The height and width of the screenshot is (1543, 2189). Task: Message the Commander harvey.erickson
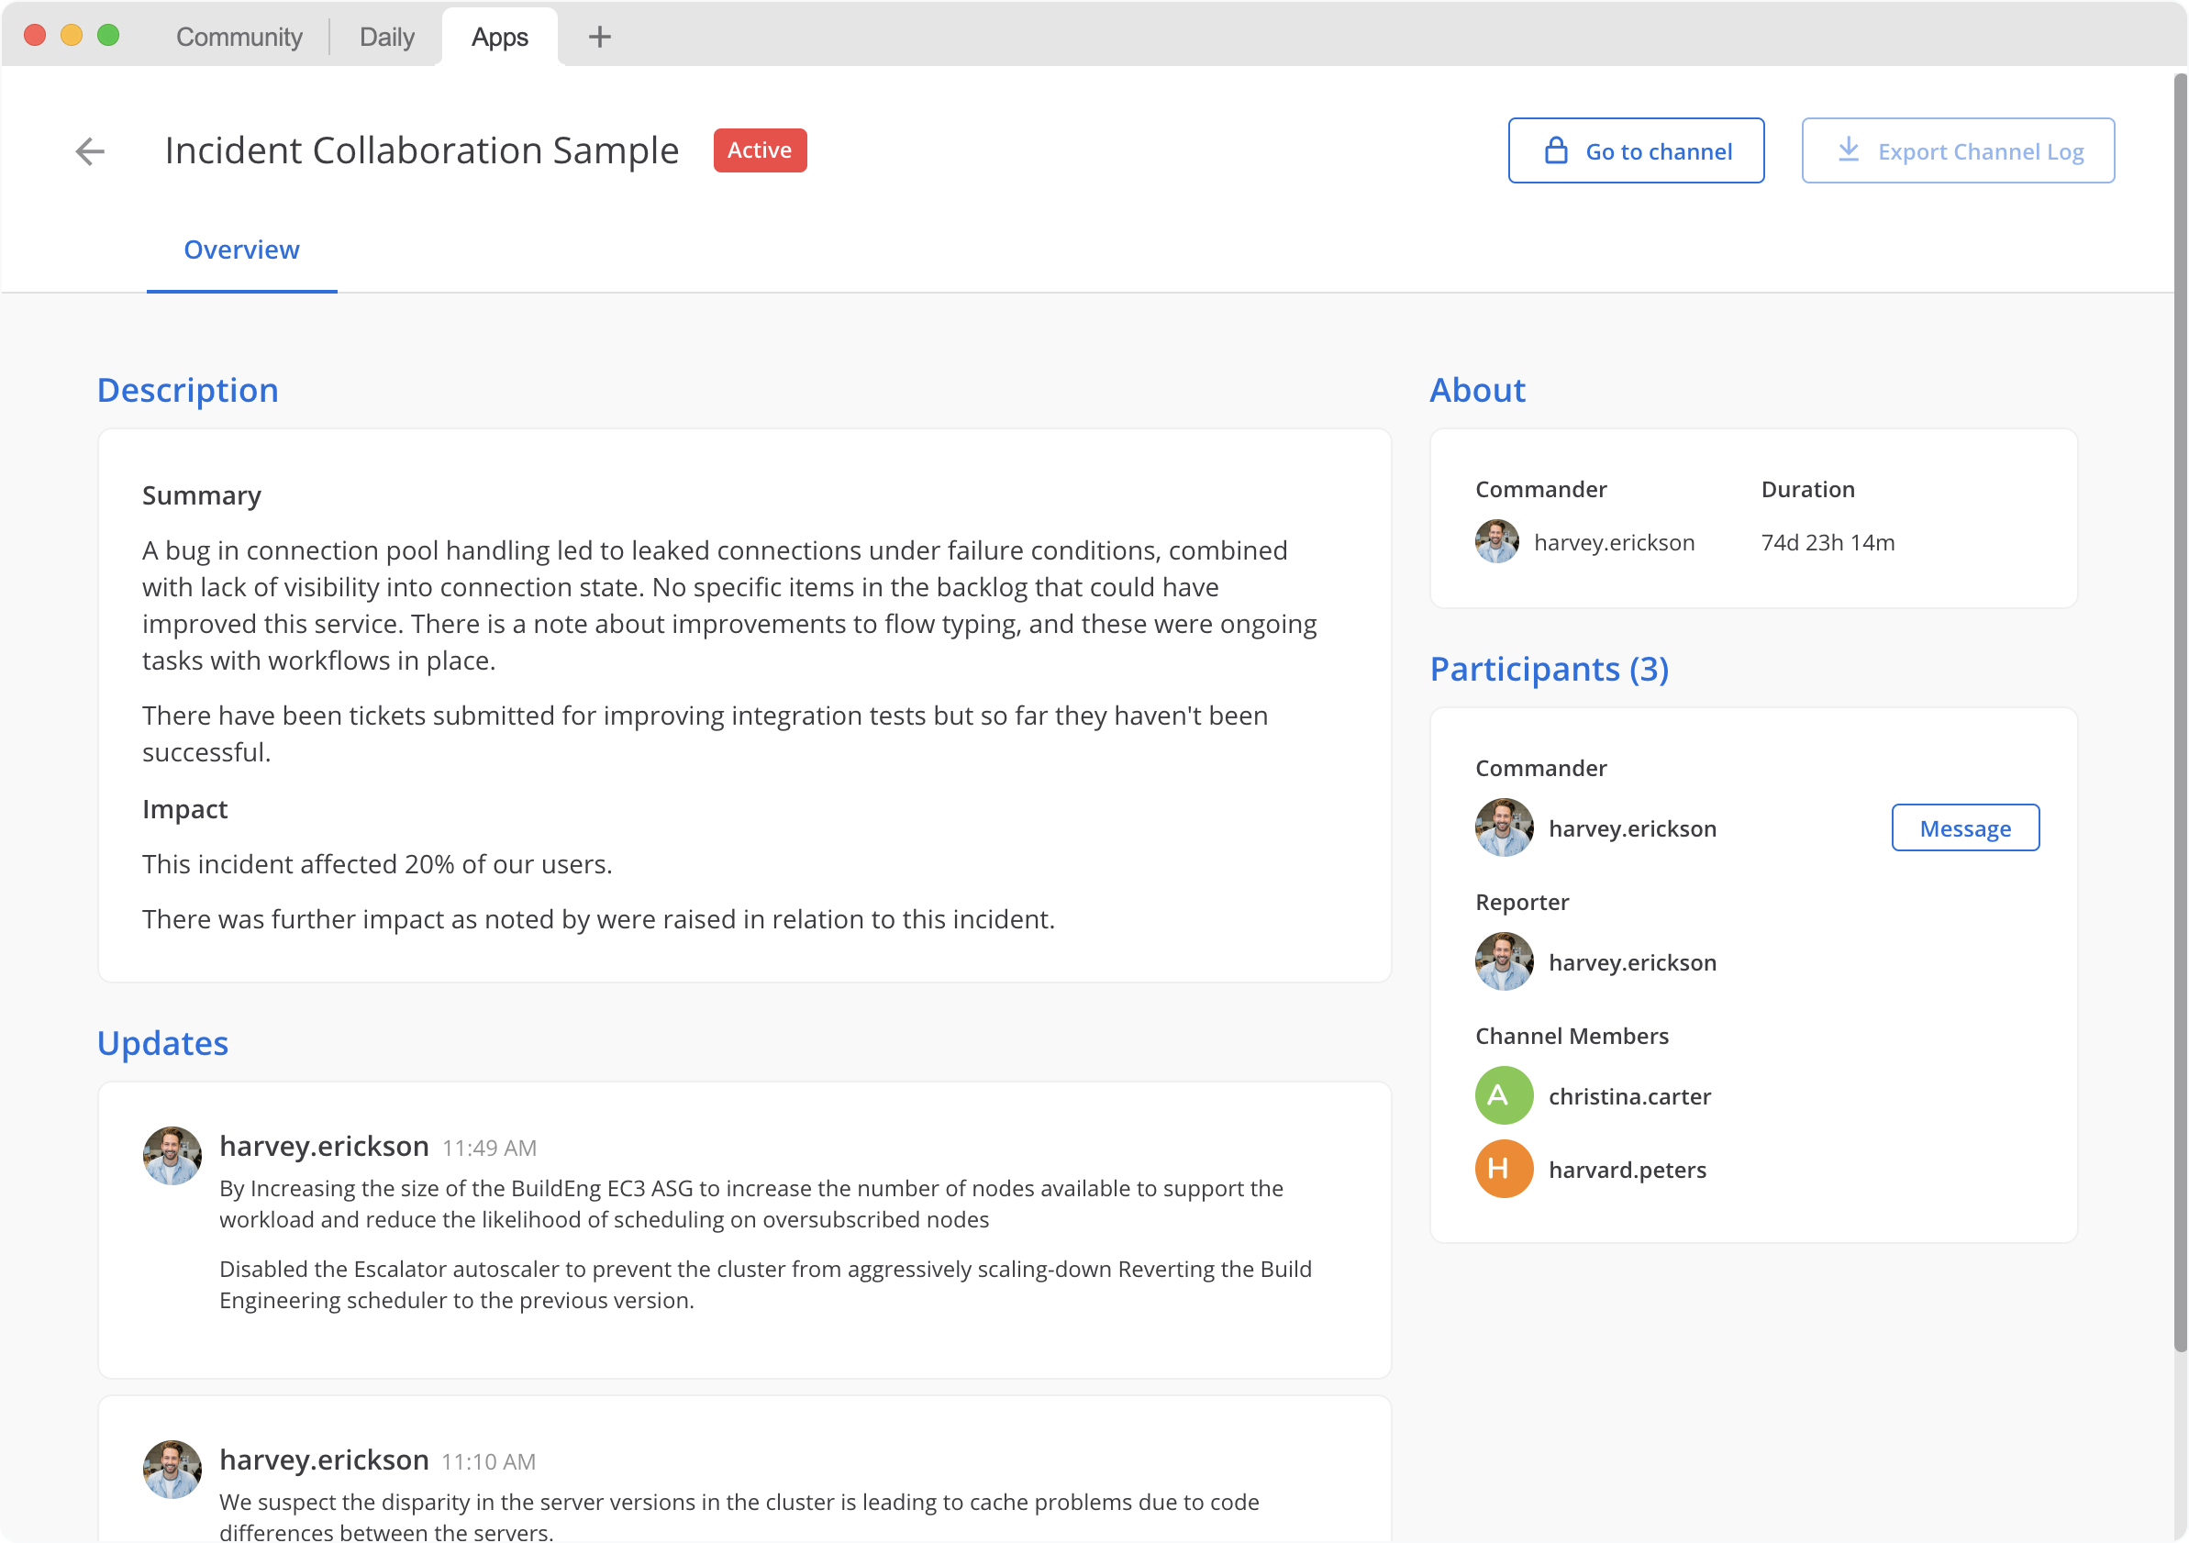pyautogui.click(x=1965, y=827)
